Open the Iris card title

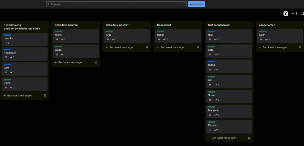(210, 80)
